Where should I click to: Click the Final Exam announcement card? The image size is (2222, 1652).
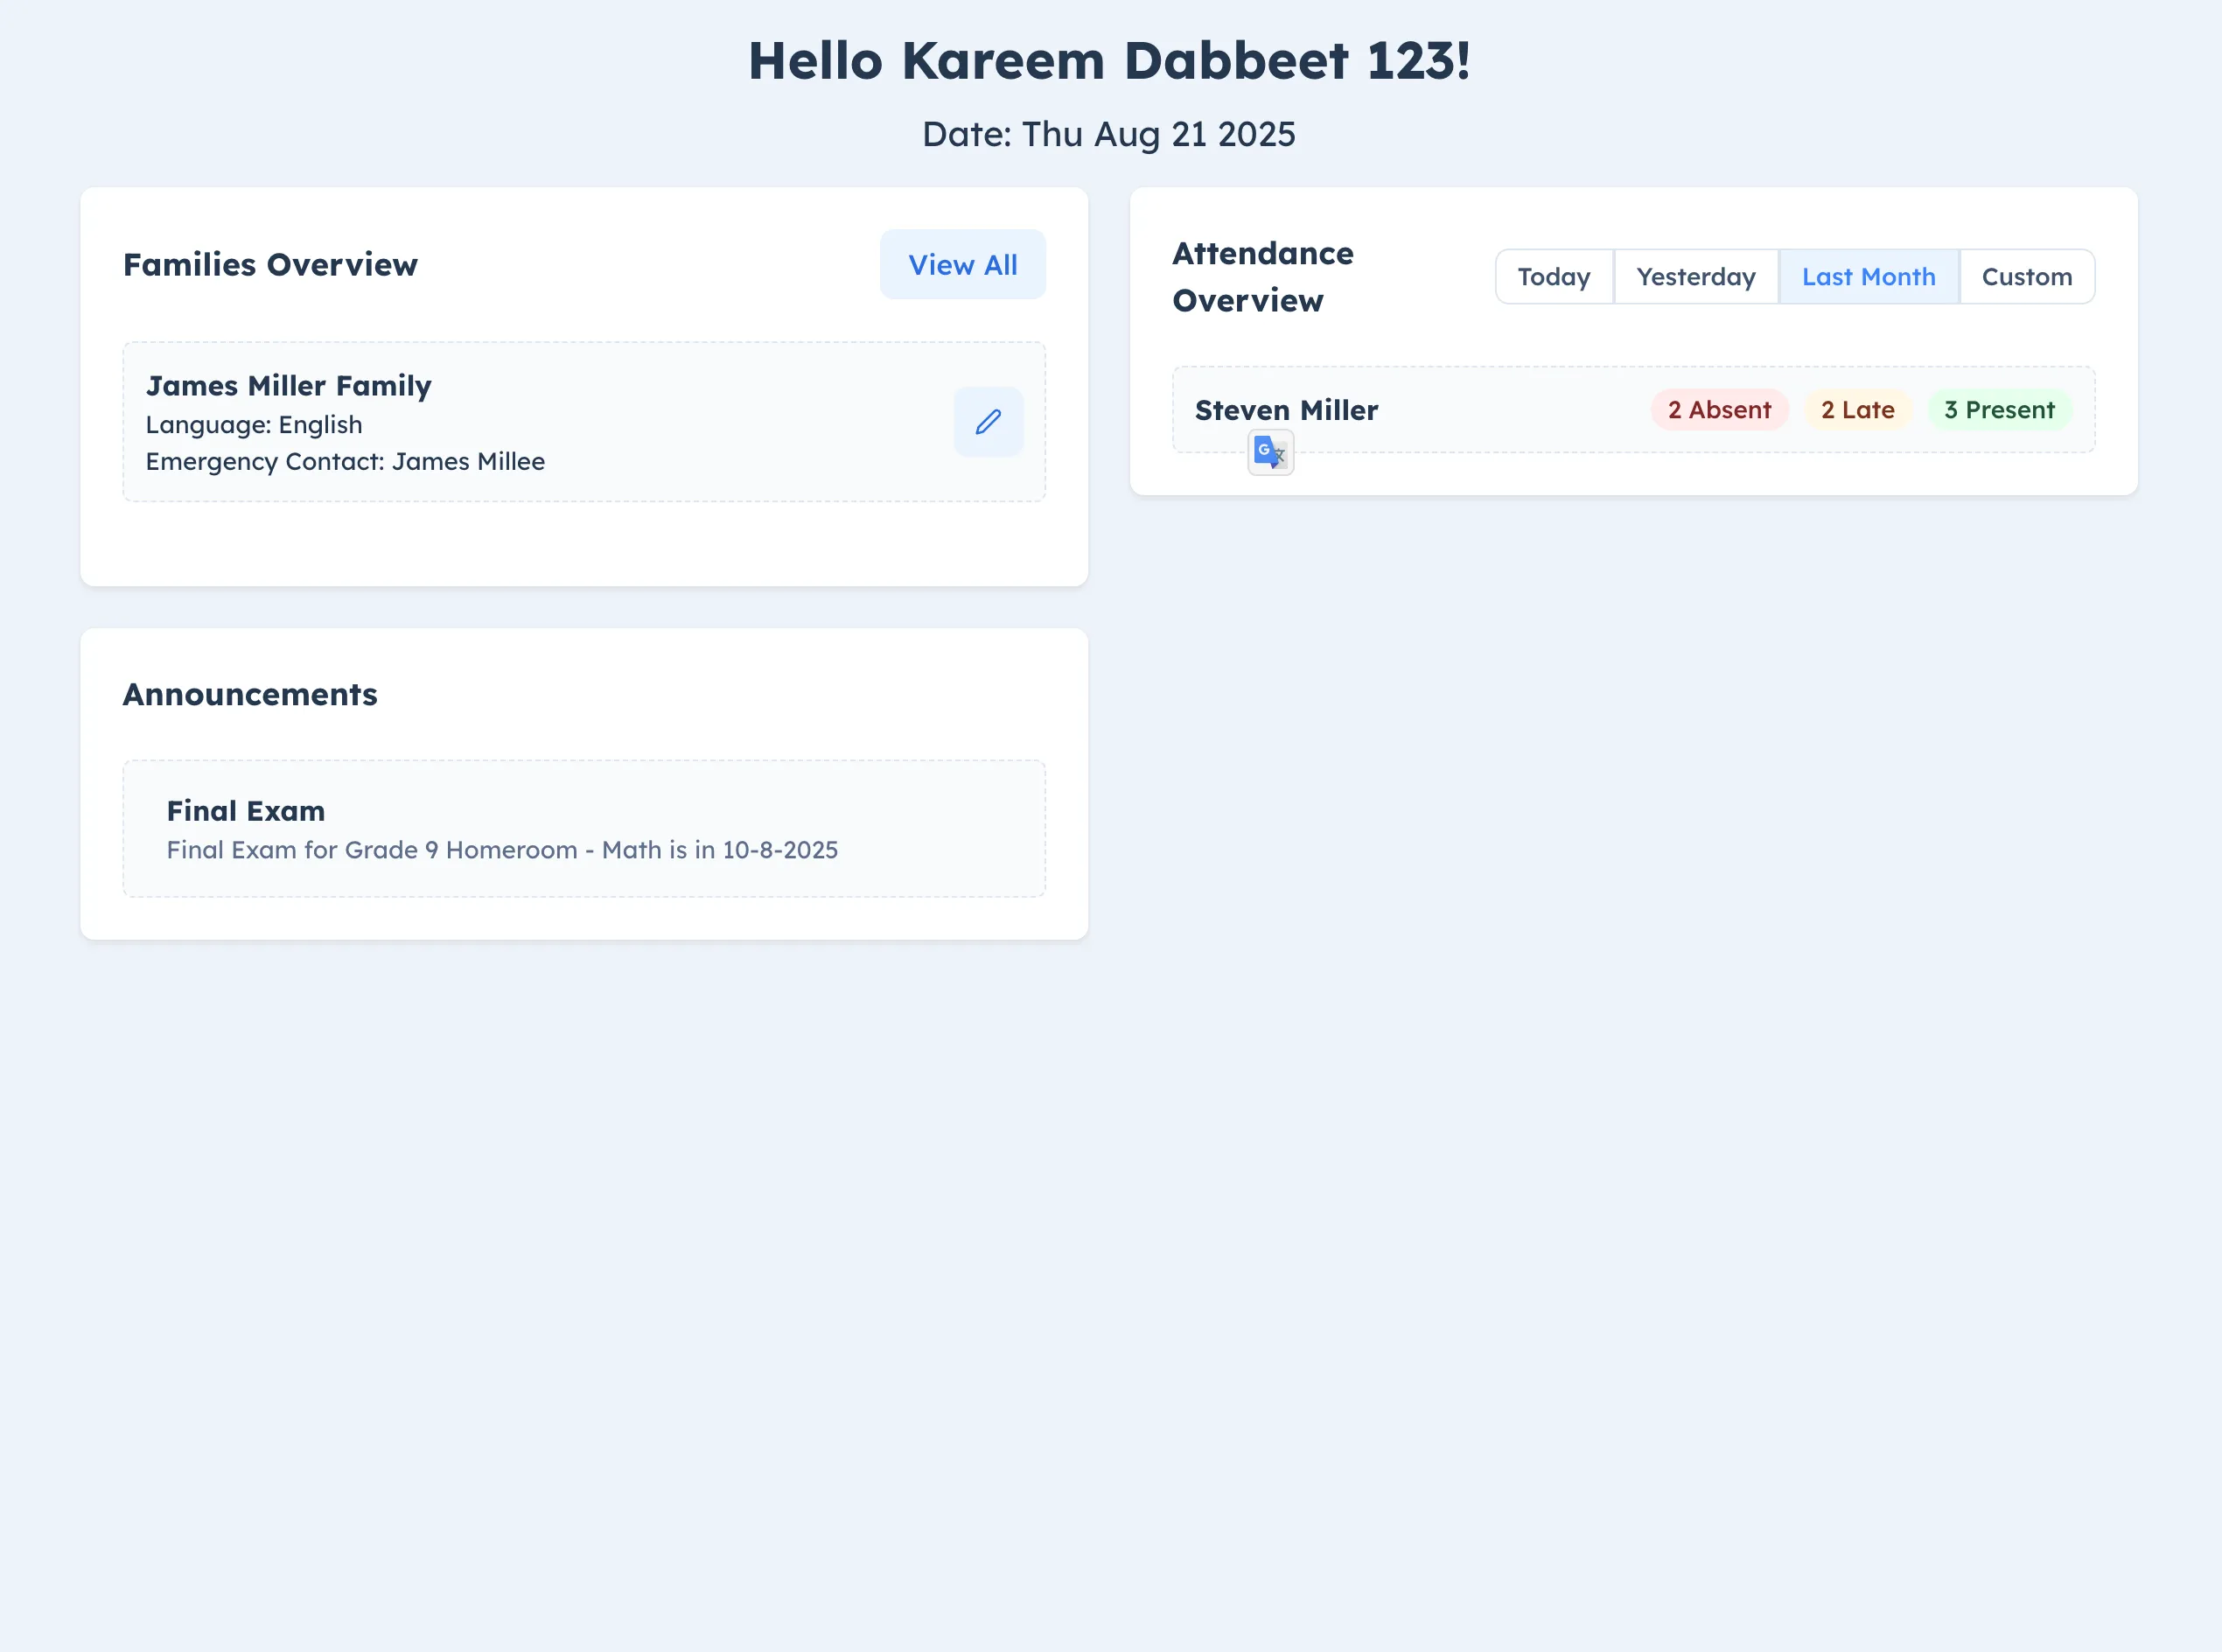pyautogui.click(x=584, y=828)
